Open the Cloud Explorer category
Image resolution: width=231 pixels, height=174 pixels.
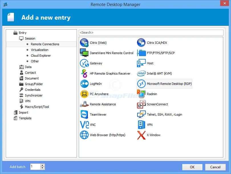41,56
